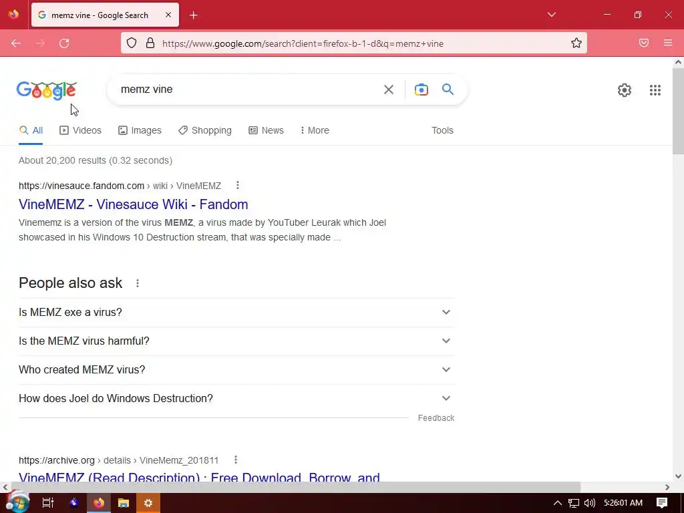Open the More search filters menu
Image resolution: width=684 pixels, height=513 pixels.
point(315,130)
